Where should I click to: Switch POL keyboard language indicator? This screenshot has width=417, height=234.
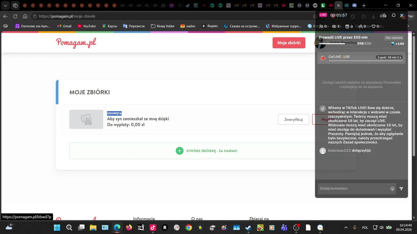point(365,227)
